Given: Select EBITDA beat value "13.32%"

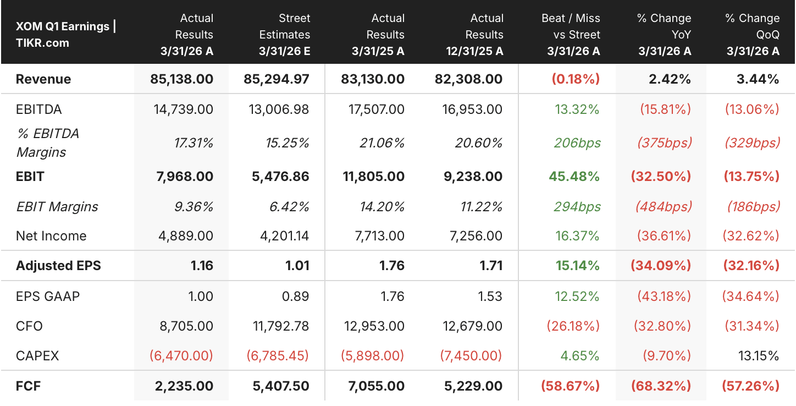Looking at the screenshot, I should click(x=577, y=109).
